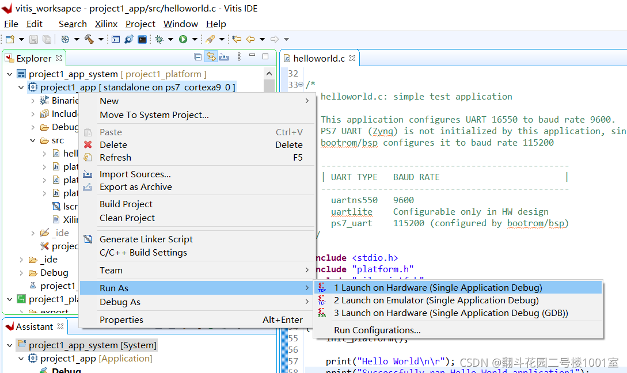Open the New icon's dropdown arrow
This screenshot has width=627, height=373.
coord(22,39)
